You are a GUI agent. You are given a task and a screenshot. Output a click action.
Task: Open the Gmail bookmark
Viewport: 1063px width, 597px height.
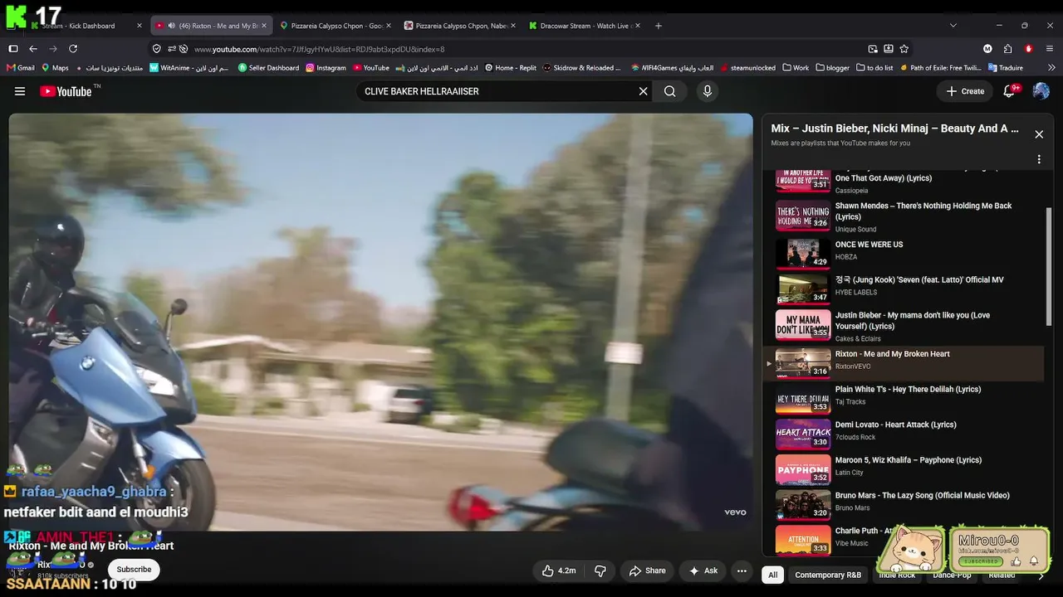21,68
